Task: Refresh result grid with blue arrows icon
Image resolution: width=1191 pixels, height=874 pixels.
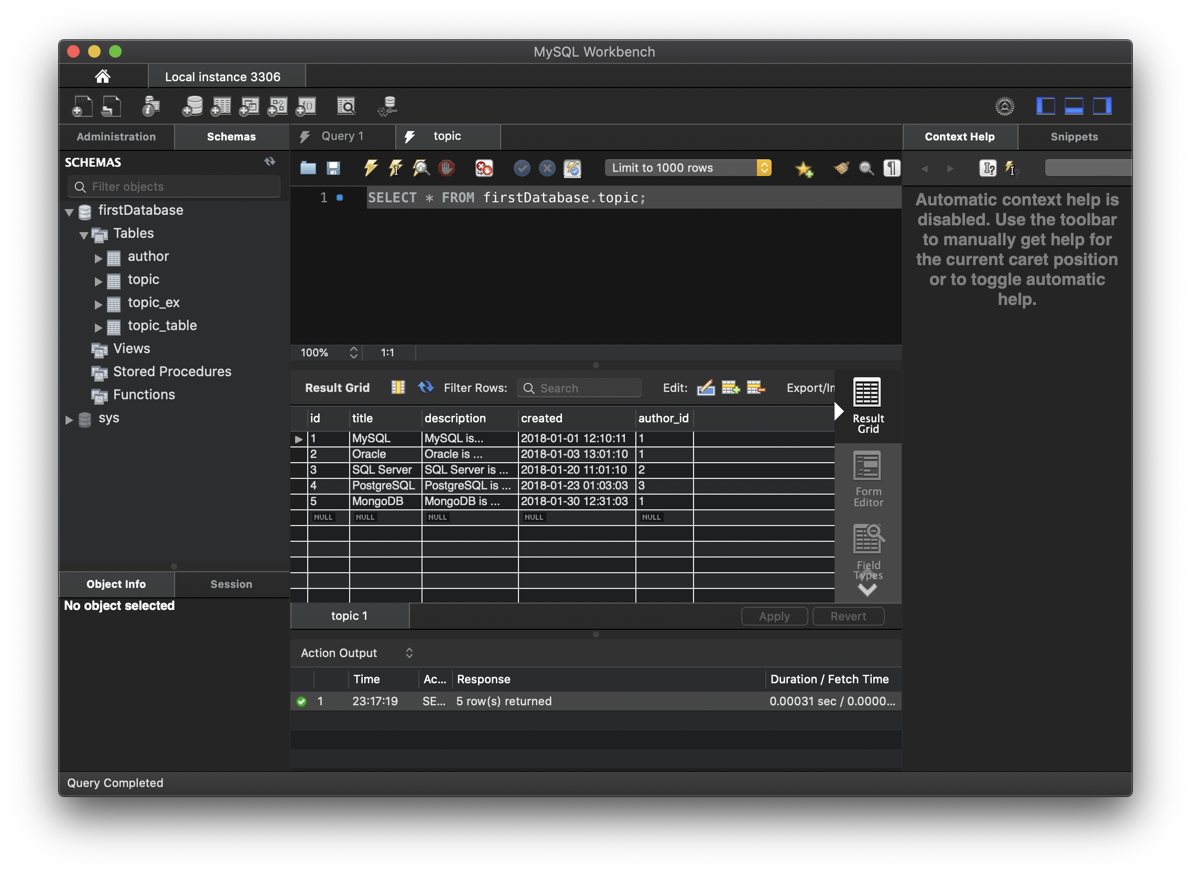Action: coord(425,387)
